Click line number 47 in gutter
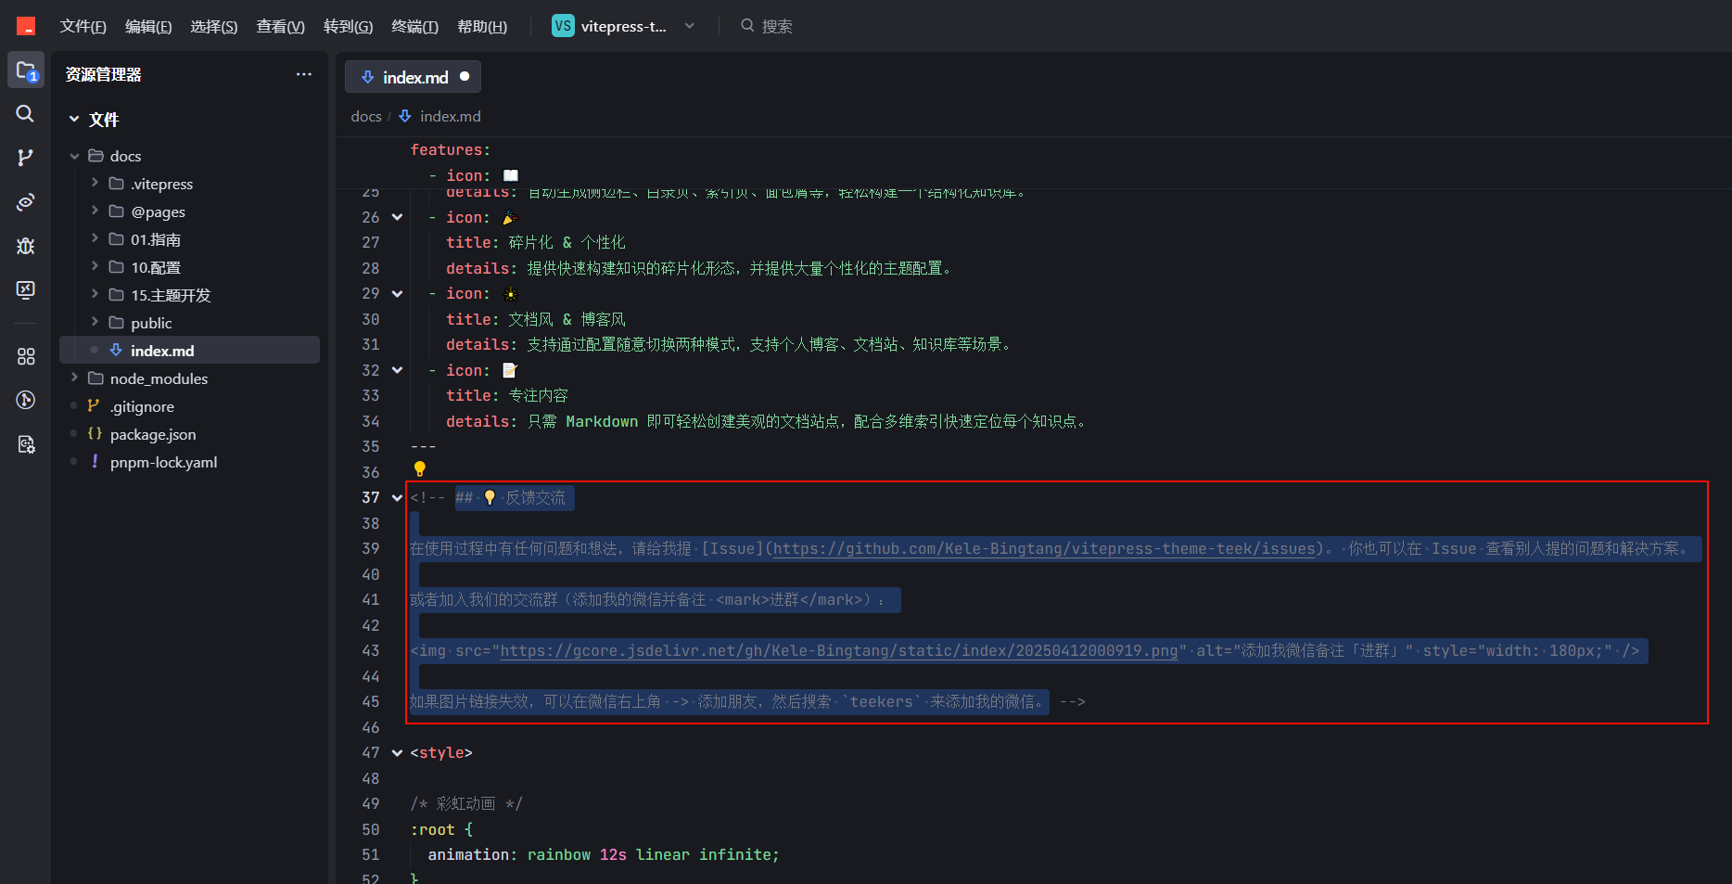This screenshot has width=1732, height=884. tap(371, 752)
